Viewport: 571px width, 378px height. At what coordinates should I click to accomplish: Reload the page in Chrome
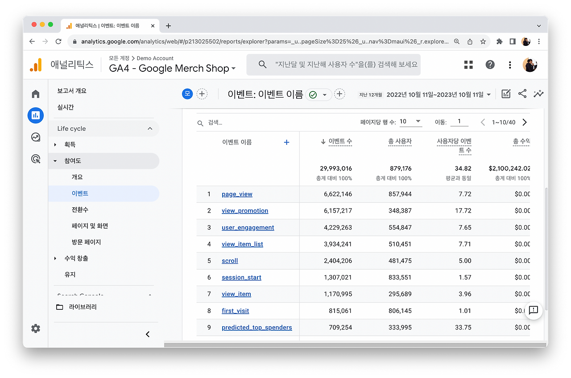[58, 41]
